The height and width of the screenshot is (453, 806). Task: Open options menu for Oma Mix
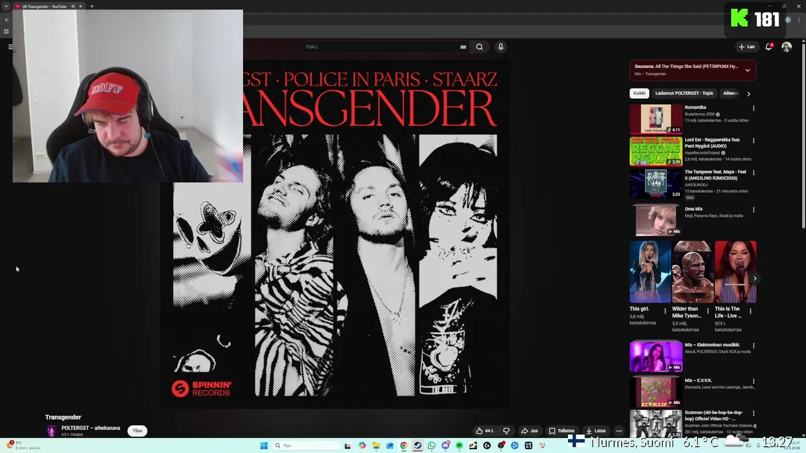pyautogui.click(x=753, y=210)
